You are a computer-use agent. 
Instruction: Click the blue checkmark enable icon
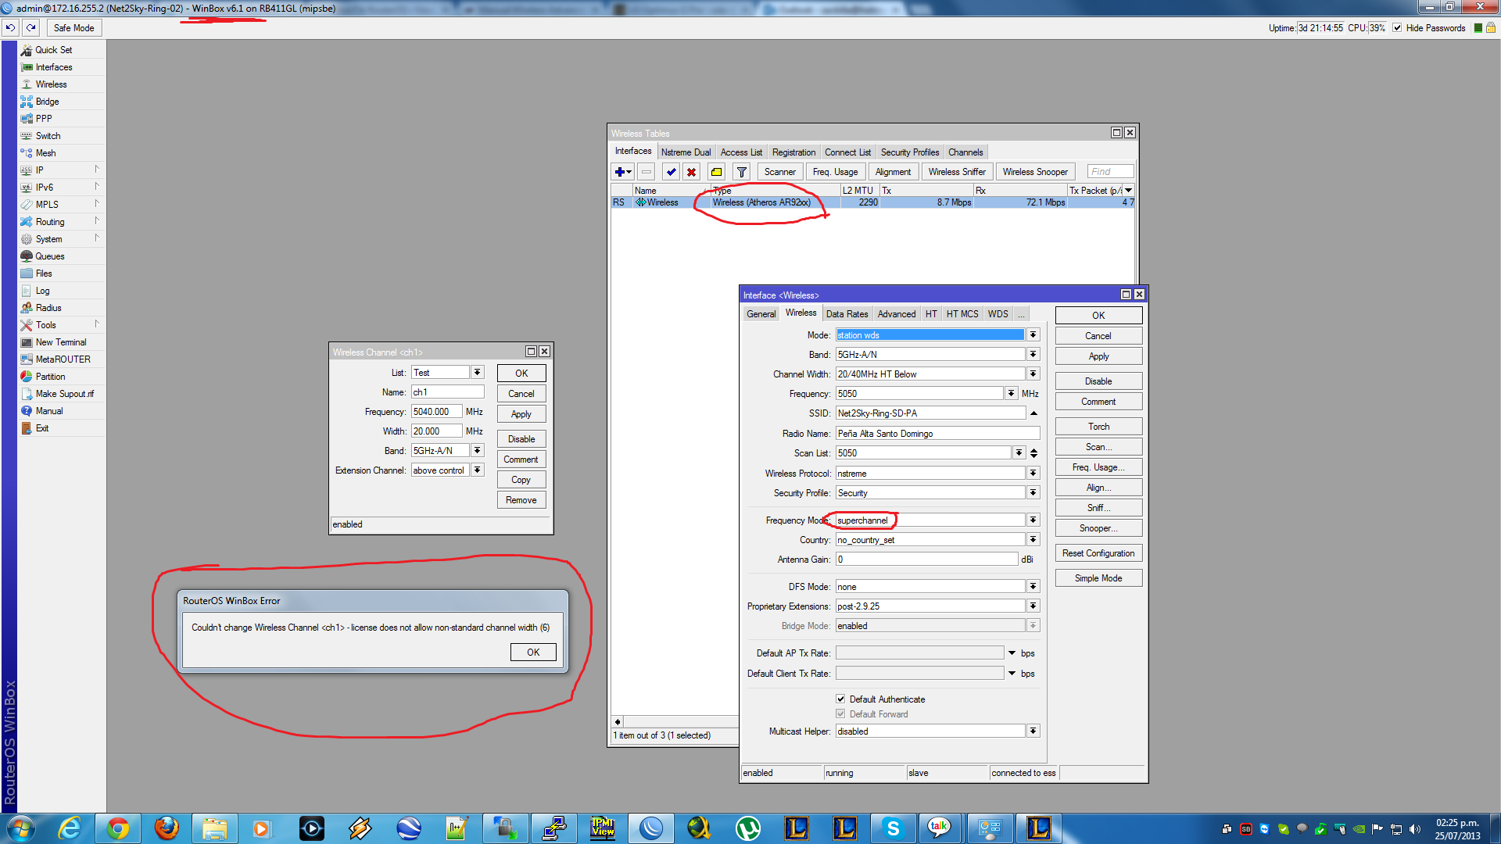point(671,172)
